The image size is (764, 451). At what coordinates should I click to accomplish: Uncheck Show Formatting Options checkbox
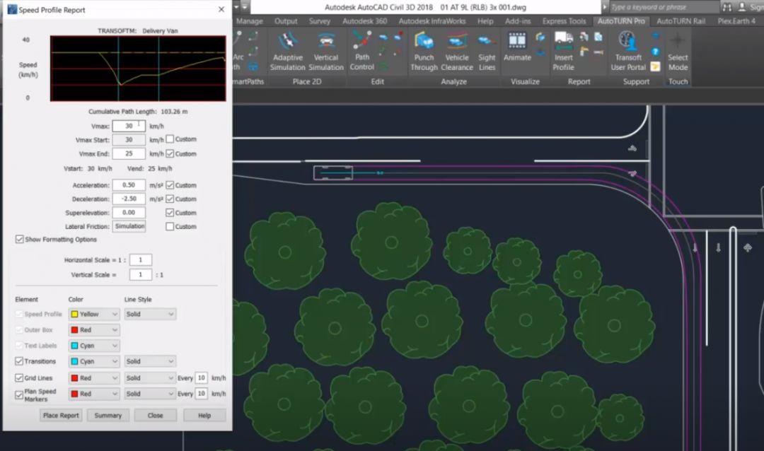click(20, 240)
